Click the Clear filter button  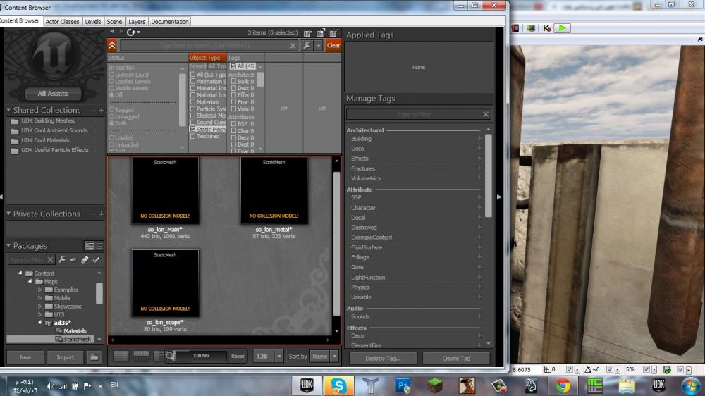tap(333, 45)
